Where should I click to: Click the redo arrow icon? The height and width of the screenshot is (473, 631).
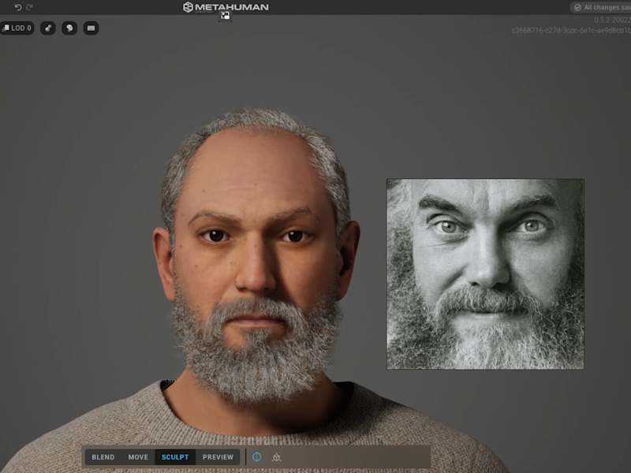[29, 7]
